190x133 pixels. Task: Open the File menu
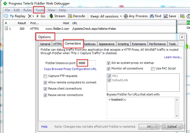(x=7, y=10)
